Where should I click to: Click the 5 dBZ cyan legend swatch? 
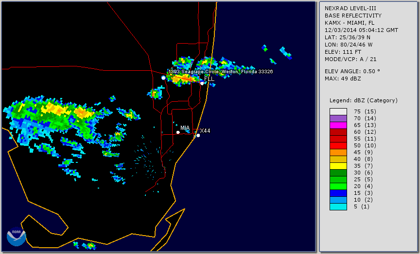tap(338, 206)
